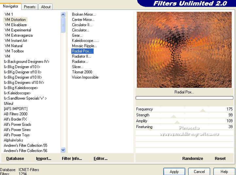Switch to the Presets tab
The image size is (236, 175).
(x=29, y=7)
